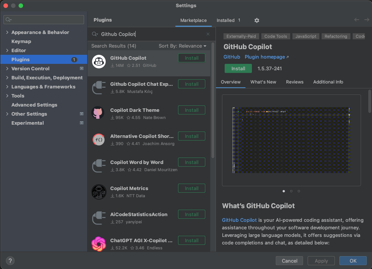372x269 pixels.
Task: Focus the settings search field
Action: pos(44,20)
